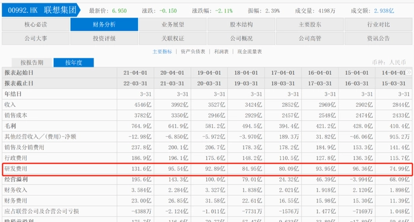
Task: Open the 股本结构 tab
Action: 241,25
